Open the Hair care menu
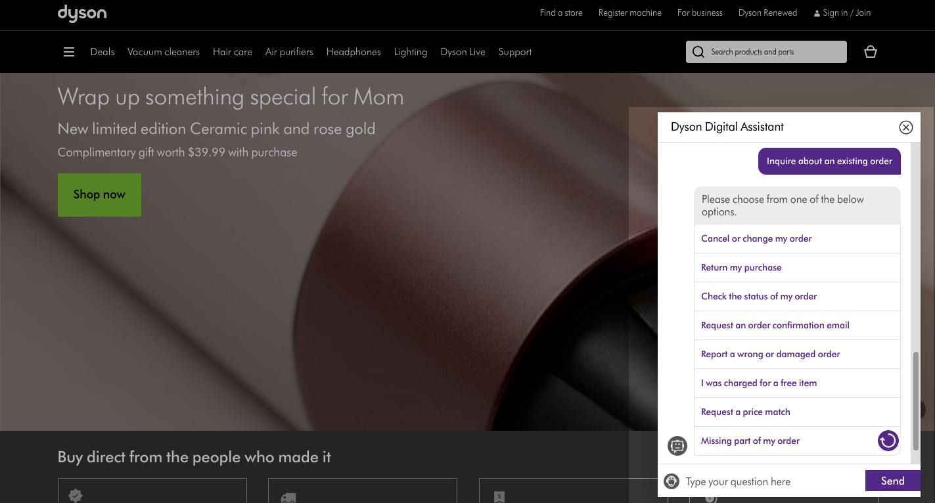Viewport: 935px width, 503px height. pyautogui.click(x=233, y=52)
